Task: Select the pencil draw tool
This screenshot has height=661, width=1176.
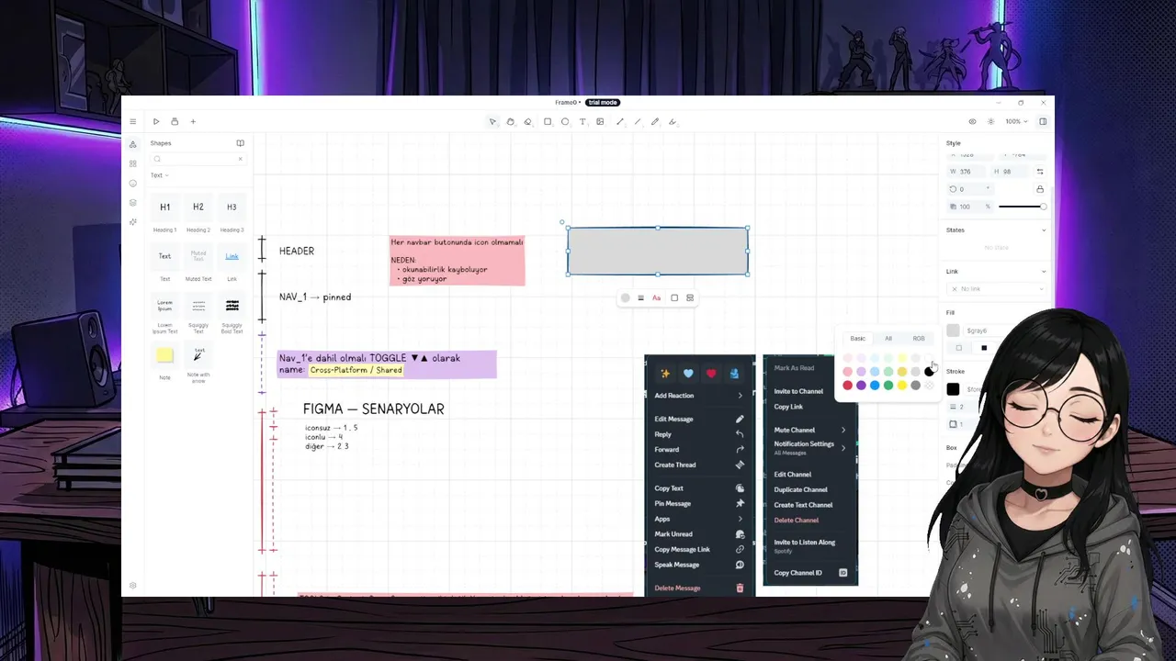Action: tap(655, 121)
